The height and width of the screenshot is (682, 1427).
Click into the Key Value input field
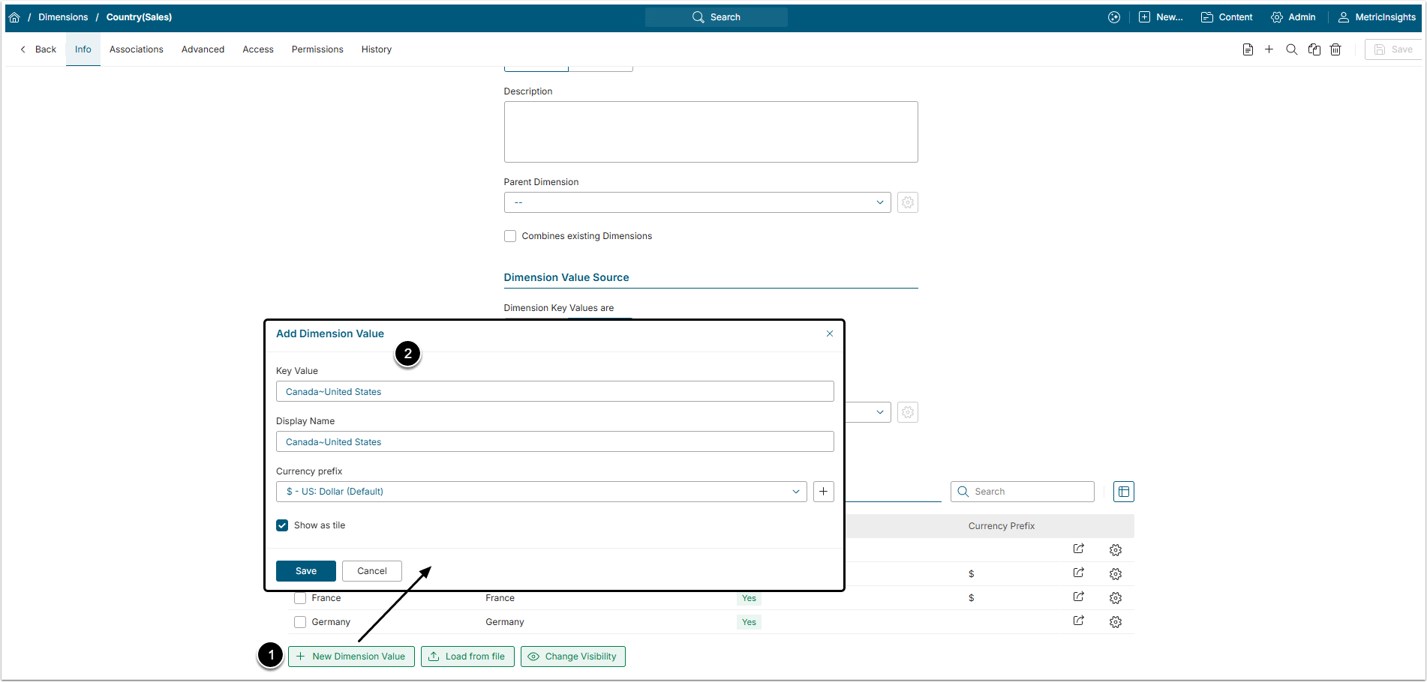[x=554, y=392]
